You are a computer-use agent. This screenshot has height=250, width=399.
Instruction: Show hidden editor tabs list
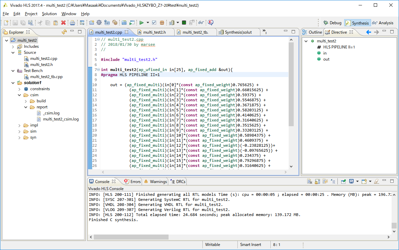point(265,32)
